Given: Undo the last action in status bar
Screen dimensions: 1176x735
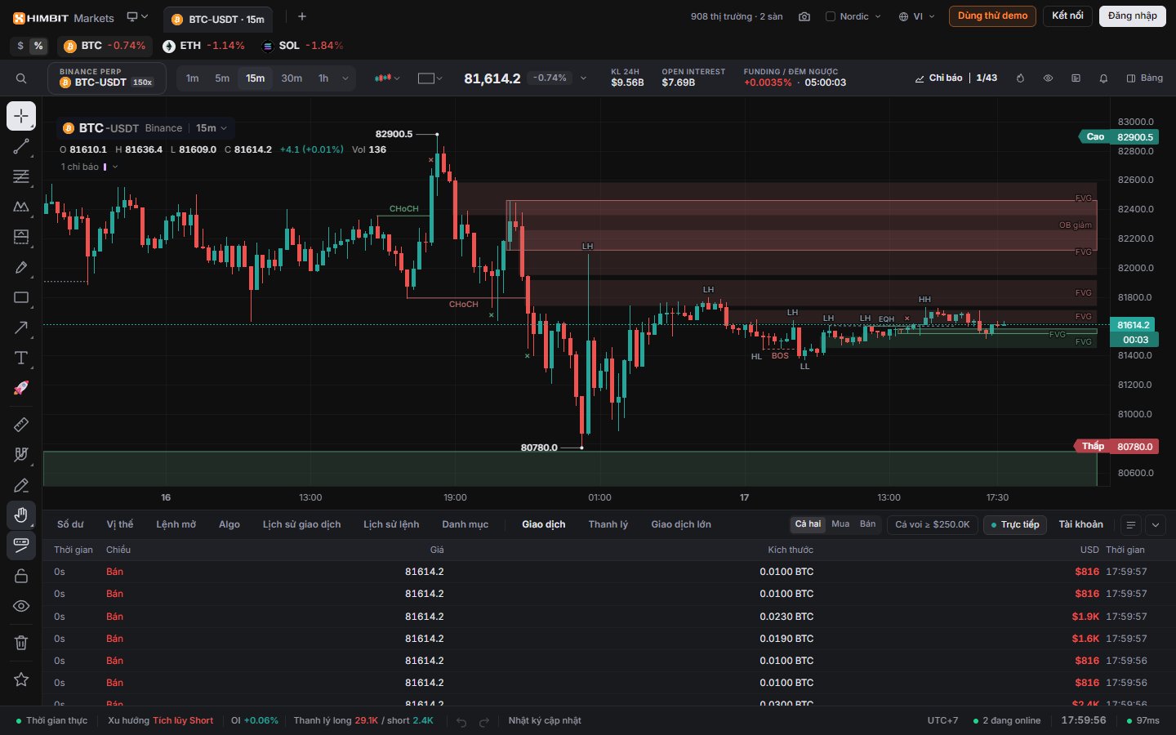Looking at the screenshot, I should [461, 721].
